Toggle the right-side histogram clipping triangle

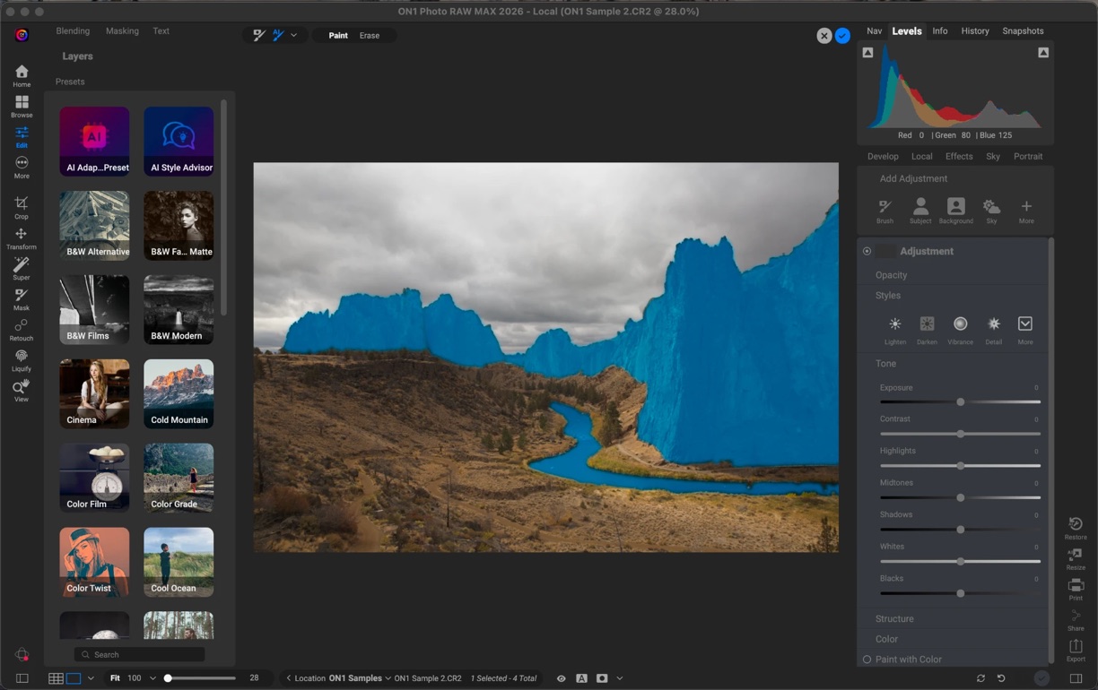point(1043,53)
